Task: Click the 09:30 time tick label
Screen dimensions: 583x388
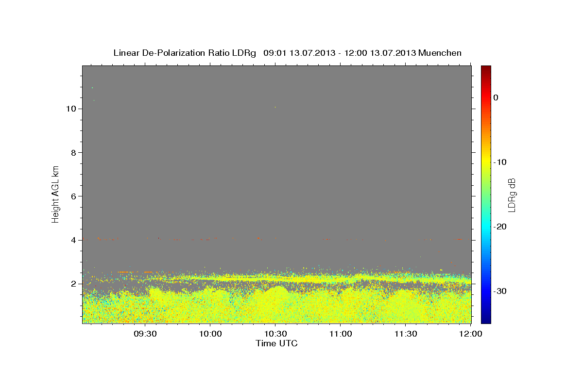Action: (x=145, y=334)
